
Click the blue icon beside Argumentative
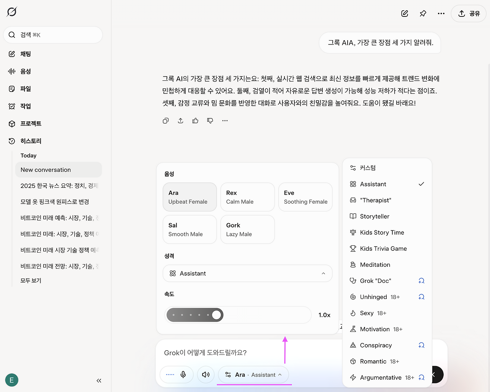click(421, 377)
